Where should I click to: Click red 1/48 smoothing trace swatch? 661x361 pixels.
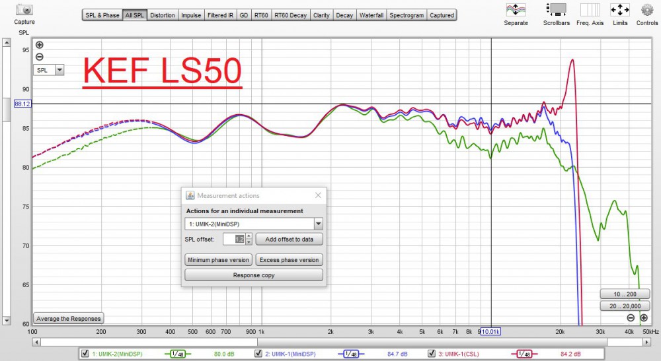click(x=524, y=354)
